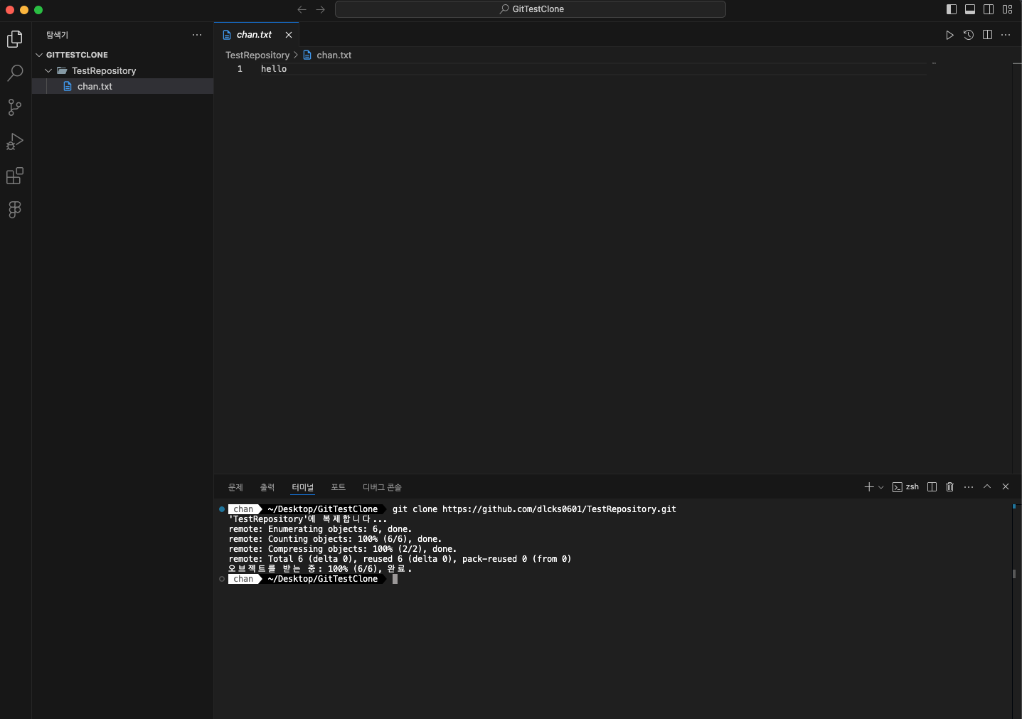The height and width of the screenshot is (719, 1022).
Task: Run the chan.txt file with the play button
Action: click(x=950, y=35)
